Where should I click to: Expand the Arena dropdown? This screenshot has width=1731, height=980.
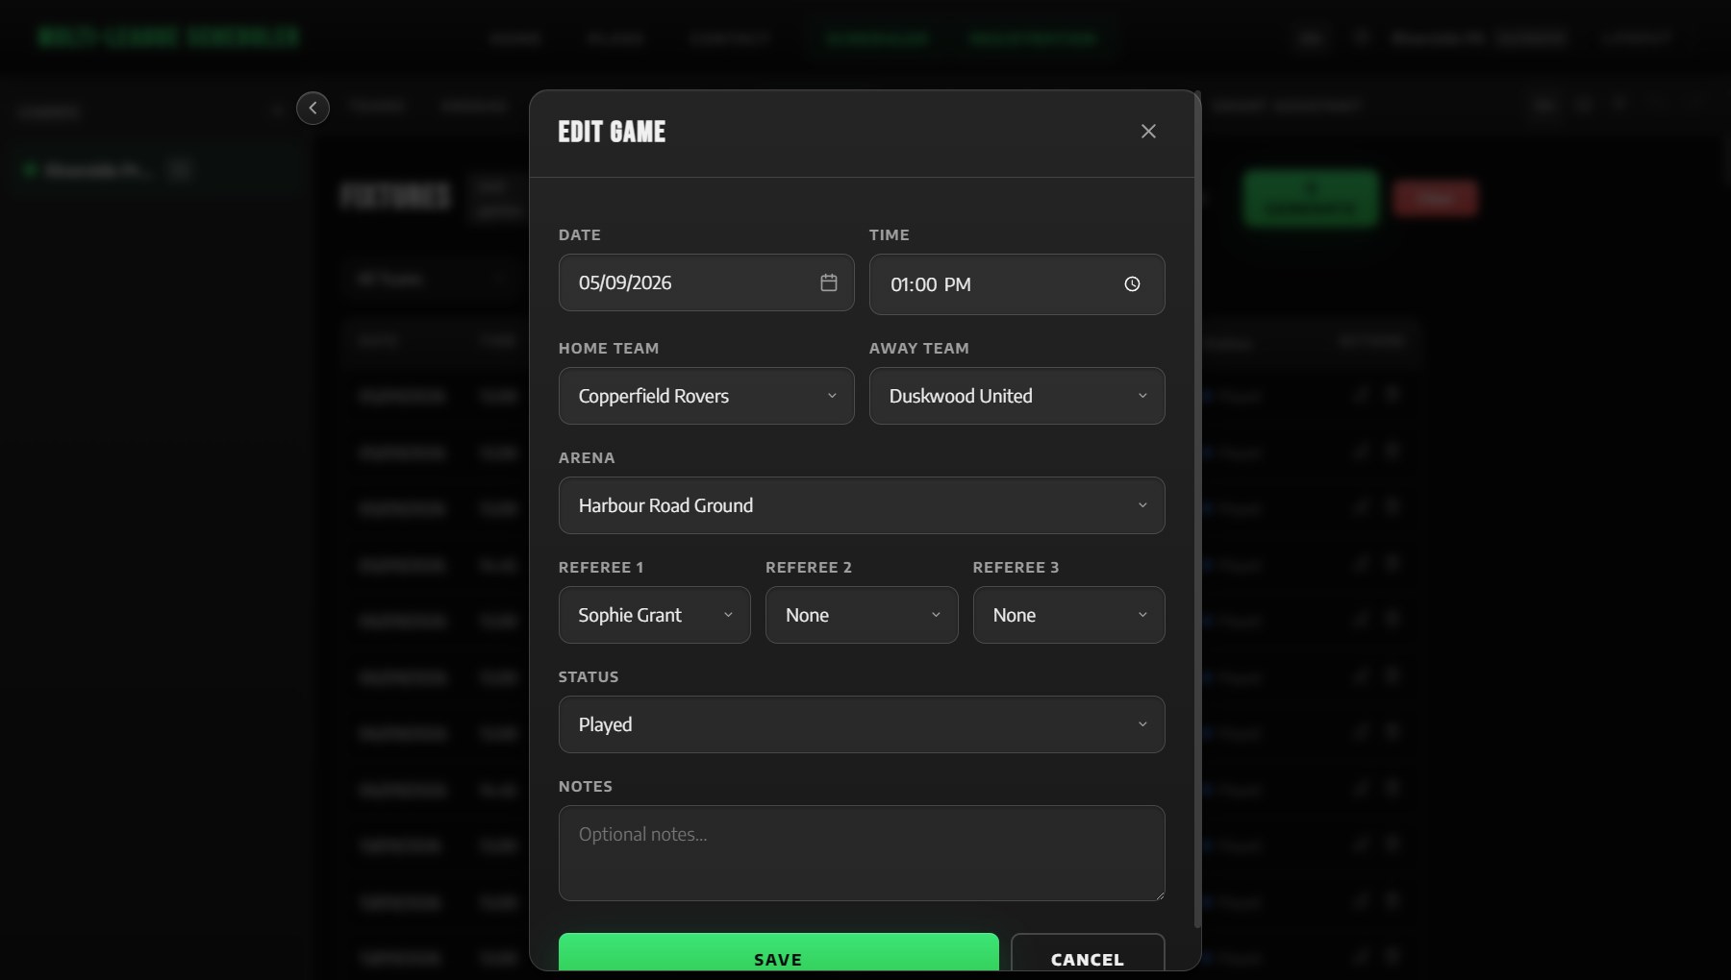862,505
